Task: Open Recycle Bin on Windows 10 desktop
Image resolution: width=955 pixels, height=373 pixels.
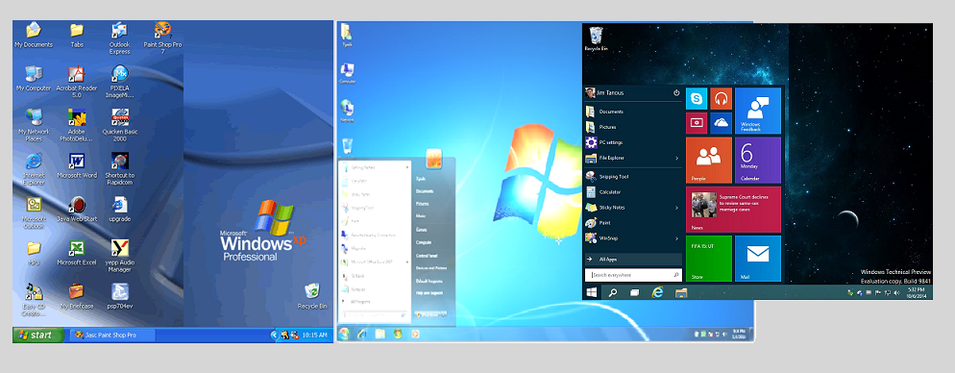Action: [x=597, y=39]
